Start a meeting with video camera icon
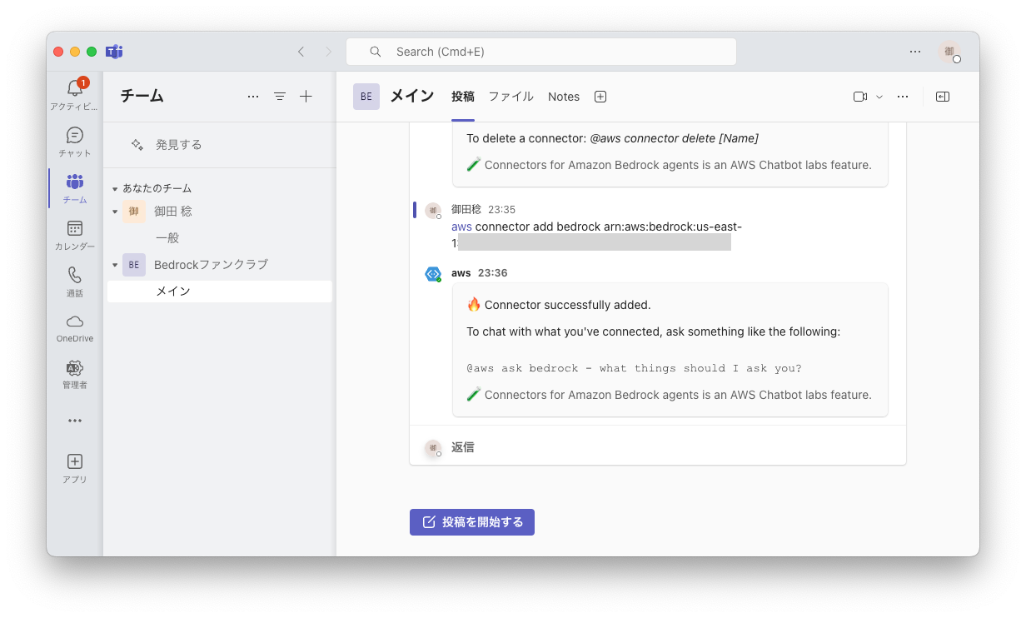Screen dimensions: 1026x618 [x=860, y=97]
